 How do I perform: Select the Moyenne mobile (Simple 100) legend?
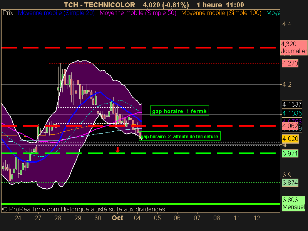(221, 13)
